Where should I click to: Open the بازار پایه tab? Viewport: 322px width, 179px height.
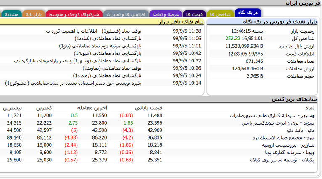(34, 14)
